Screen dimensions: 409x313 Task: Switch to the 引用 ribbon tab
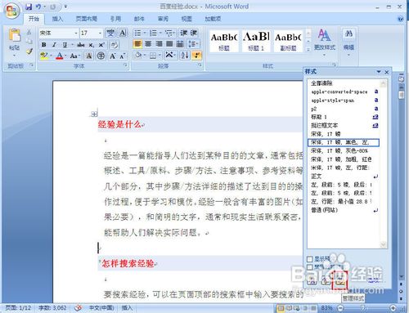[115, 19]
